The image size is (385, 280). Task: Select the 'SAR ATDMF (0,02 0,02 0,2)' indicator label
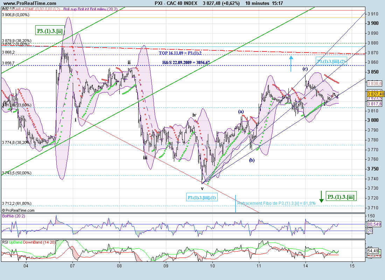tap(36, 9)
